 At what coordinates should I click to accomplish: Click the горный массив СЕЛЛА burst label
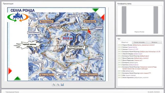point(29,45)
